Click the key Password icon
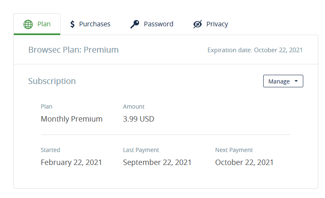 point(135,24)
